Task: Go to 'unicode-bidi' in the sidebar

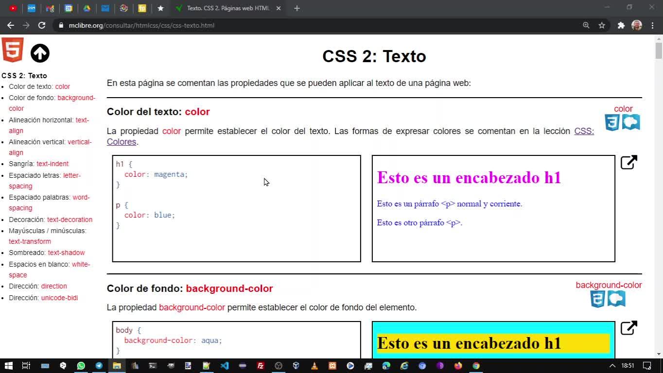Action: click(59, 298)
